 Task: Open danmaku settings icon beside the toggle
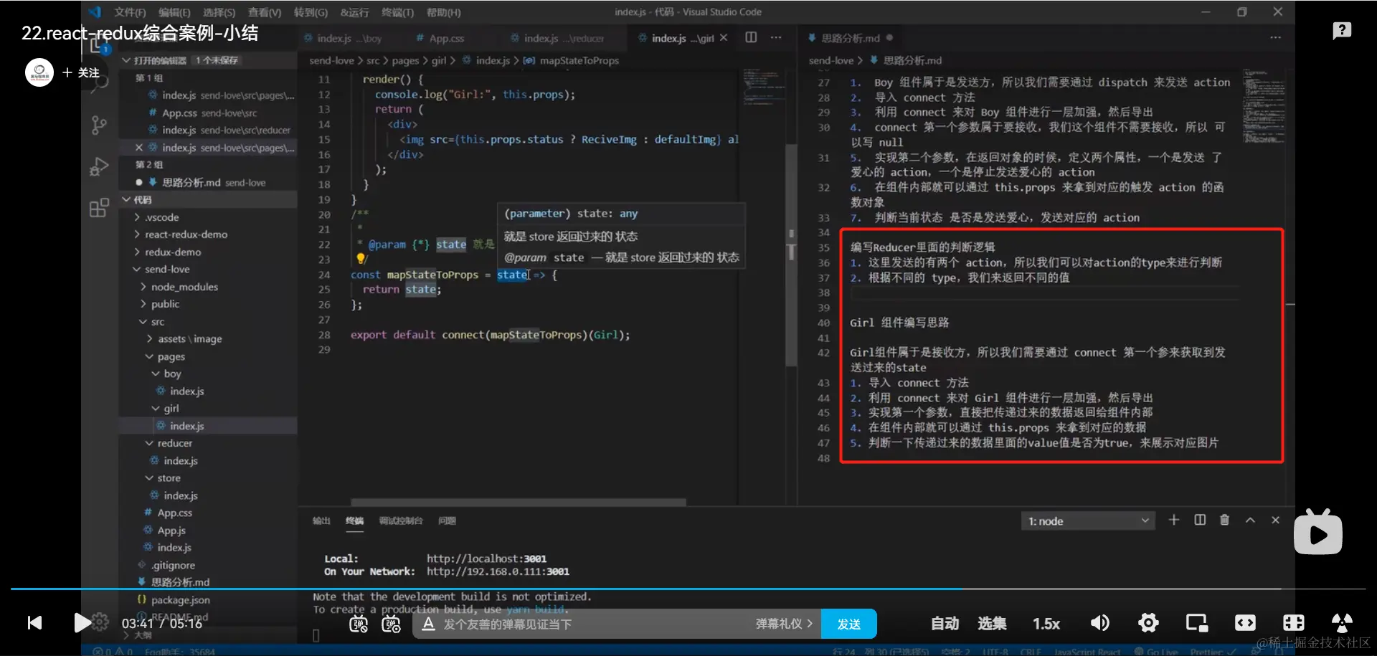(392, 624)
